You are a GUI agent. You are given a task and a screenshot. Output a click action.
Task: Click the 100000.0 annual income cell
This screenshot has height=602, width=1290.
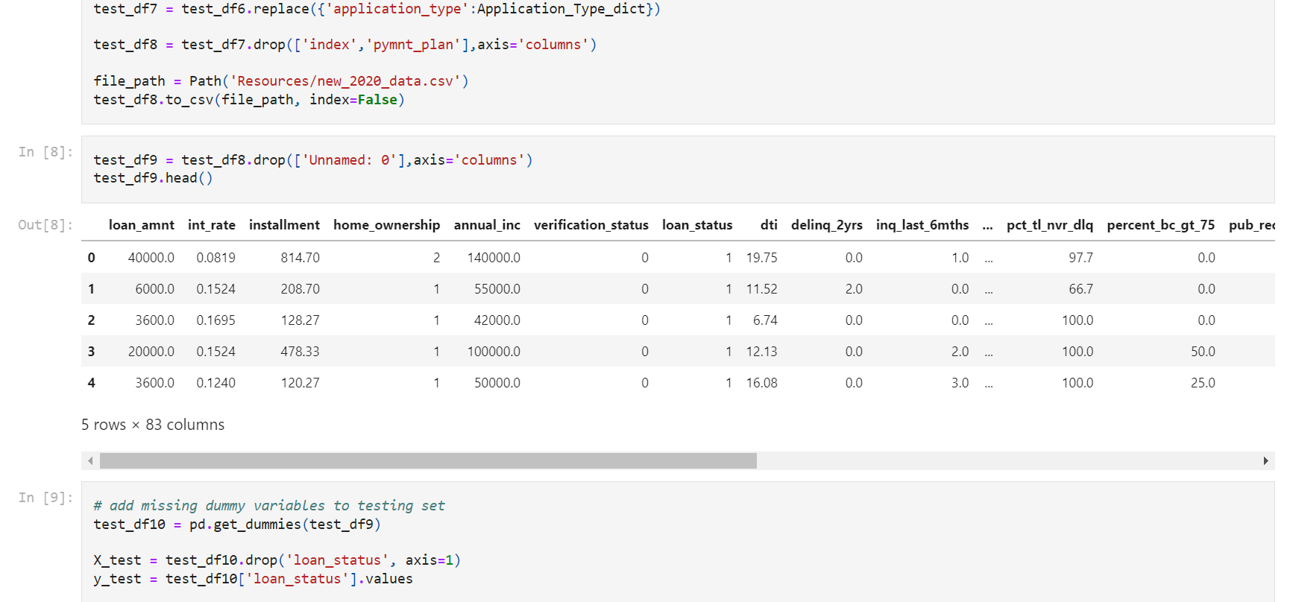pyautogui.click(x=494, y=352)
